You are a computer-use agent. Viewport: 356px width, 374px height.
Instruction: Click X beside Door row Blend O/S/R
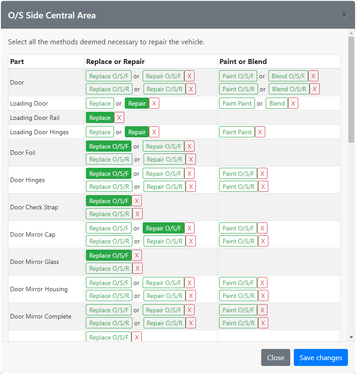pyautogui.click(x=314, y=89)
